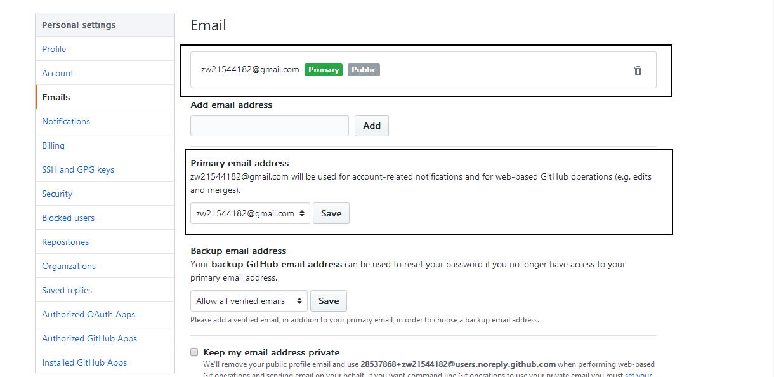Open Authorized OAuth Apps page

coord(88,314)
